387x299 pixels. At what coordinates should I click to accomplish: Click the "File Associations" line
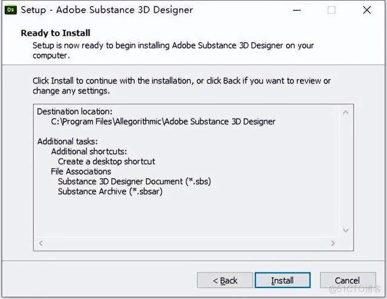(81, 172)
